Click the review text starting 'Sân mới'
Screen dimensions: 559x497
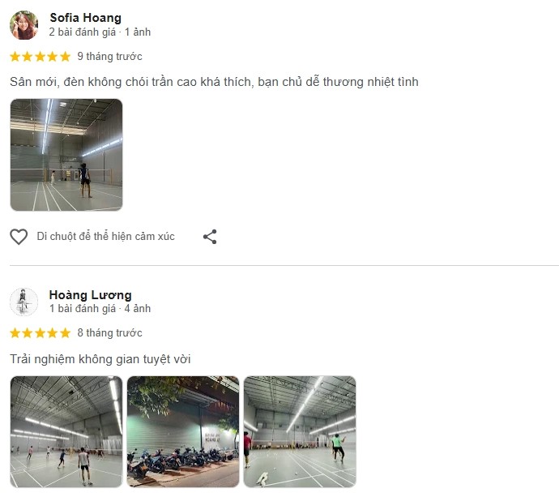[214, 82]
